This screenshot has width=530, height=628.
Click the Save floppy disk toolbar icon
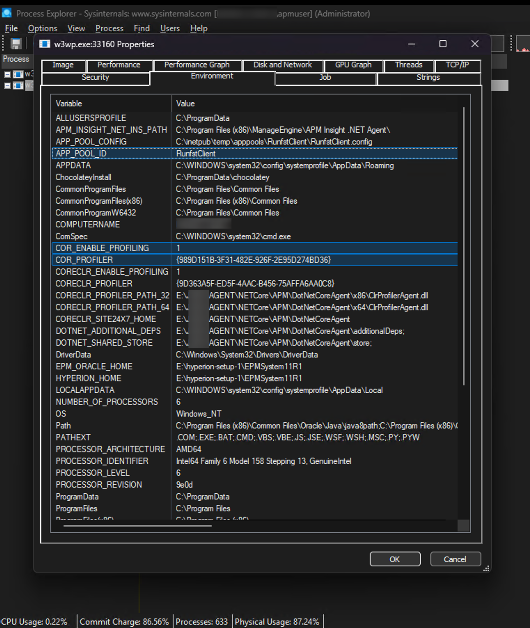(x=16, y=44)
